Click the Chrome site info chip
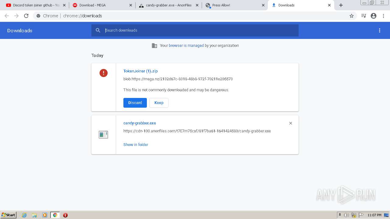The width and height of the screenshot is (390, 219). [47, 16]
